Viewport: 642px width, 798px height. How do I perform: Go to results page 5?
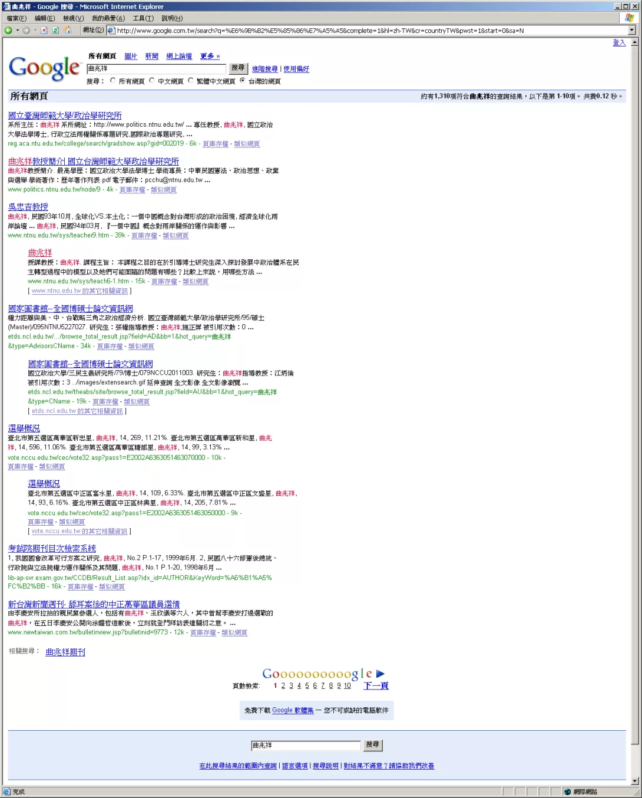(x=307, y=685)
